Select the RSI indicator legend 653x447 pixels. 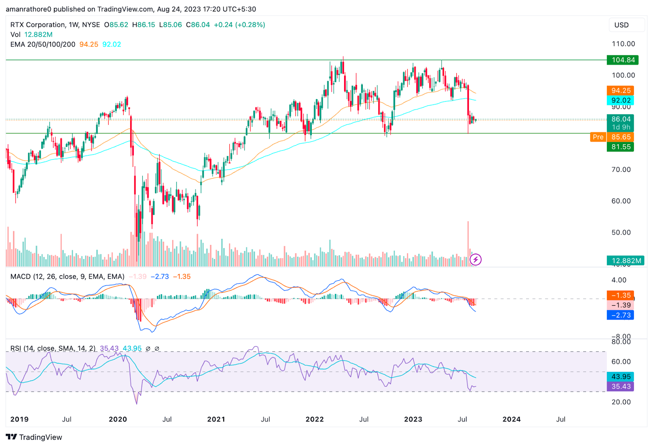[53, 349]
